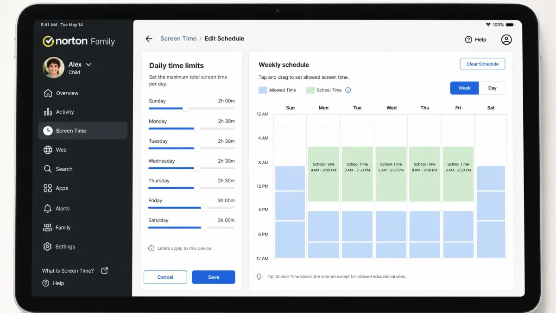Click Sunday's "2h 00m" limit value
This screenshot has width=556, height=313.
coord(227,101)
